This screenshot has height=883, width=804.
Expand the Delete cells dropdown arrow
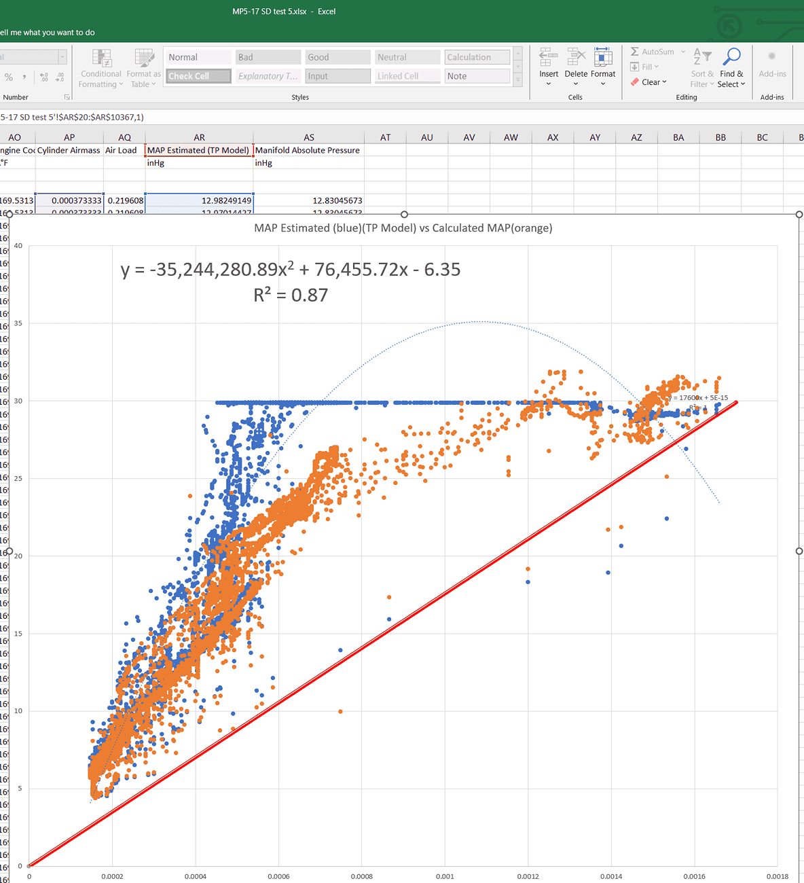tap(576, 84)
